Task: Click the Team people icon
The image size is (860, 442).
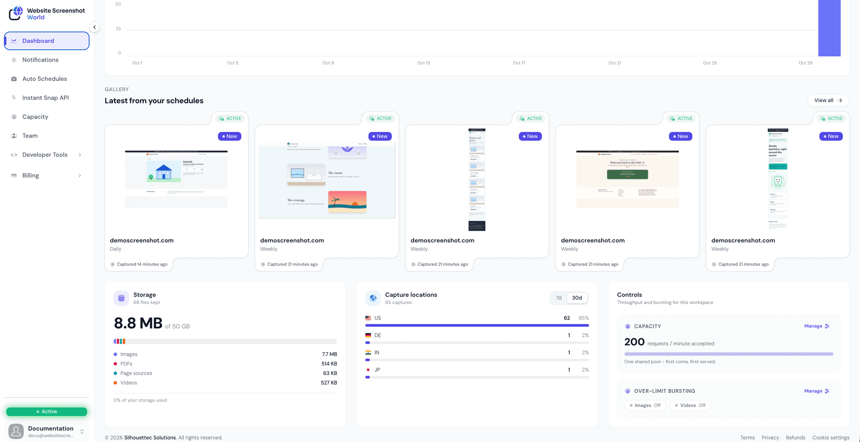Action: (x=14, y=136)
